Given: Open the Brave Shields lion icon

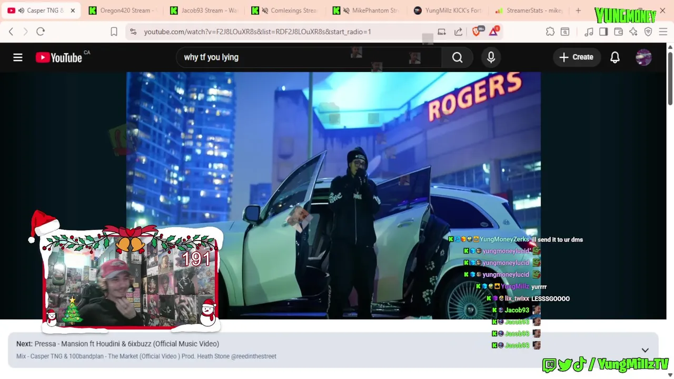Looking at the screenshot, I should 477,32.
